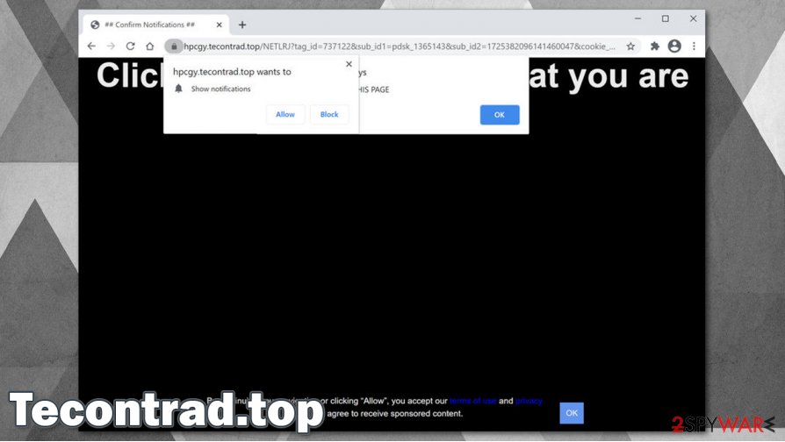Close the browser window
The width and height of the screenshot is (785, 442).
694,18
